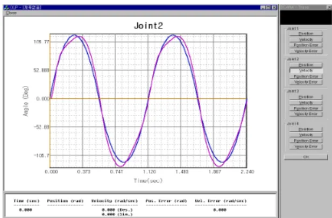Screen dimensions: 332x218
Task: Close the Joint2 plot window
Action: click(274, 8)
